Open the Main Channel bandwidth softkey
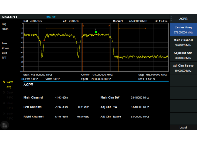Viewport: 197px width, 144px height. [183, 42]
